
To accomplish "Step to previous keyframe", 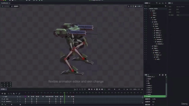I will tap(92, 89).
